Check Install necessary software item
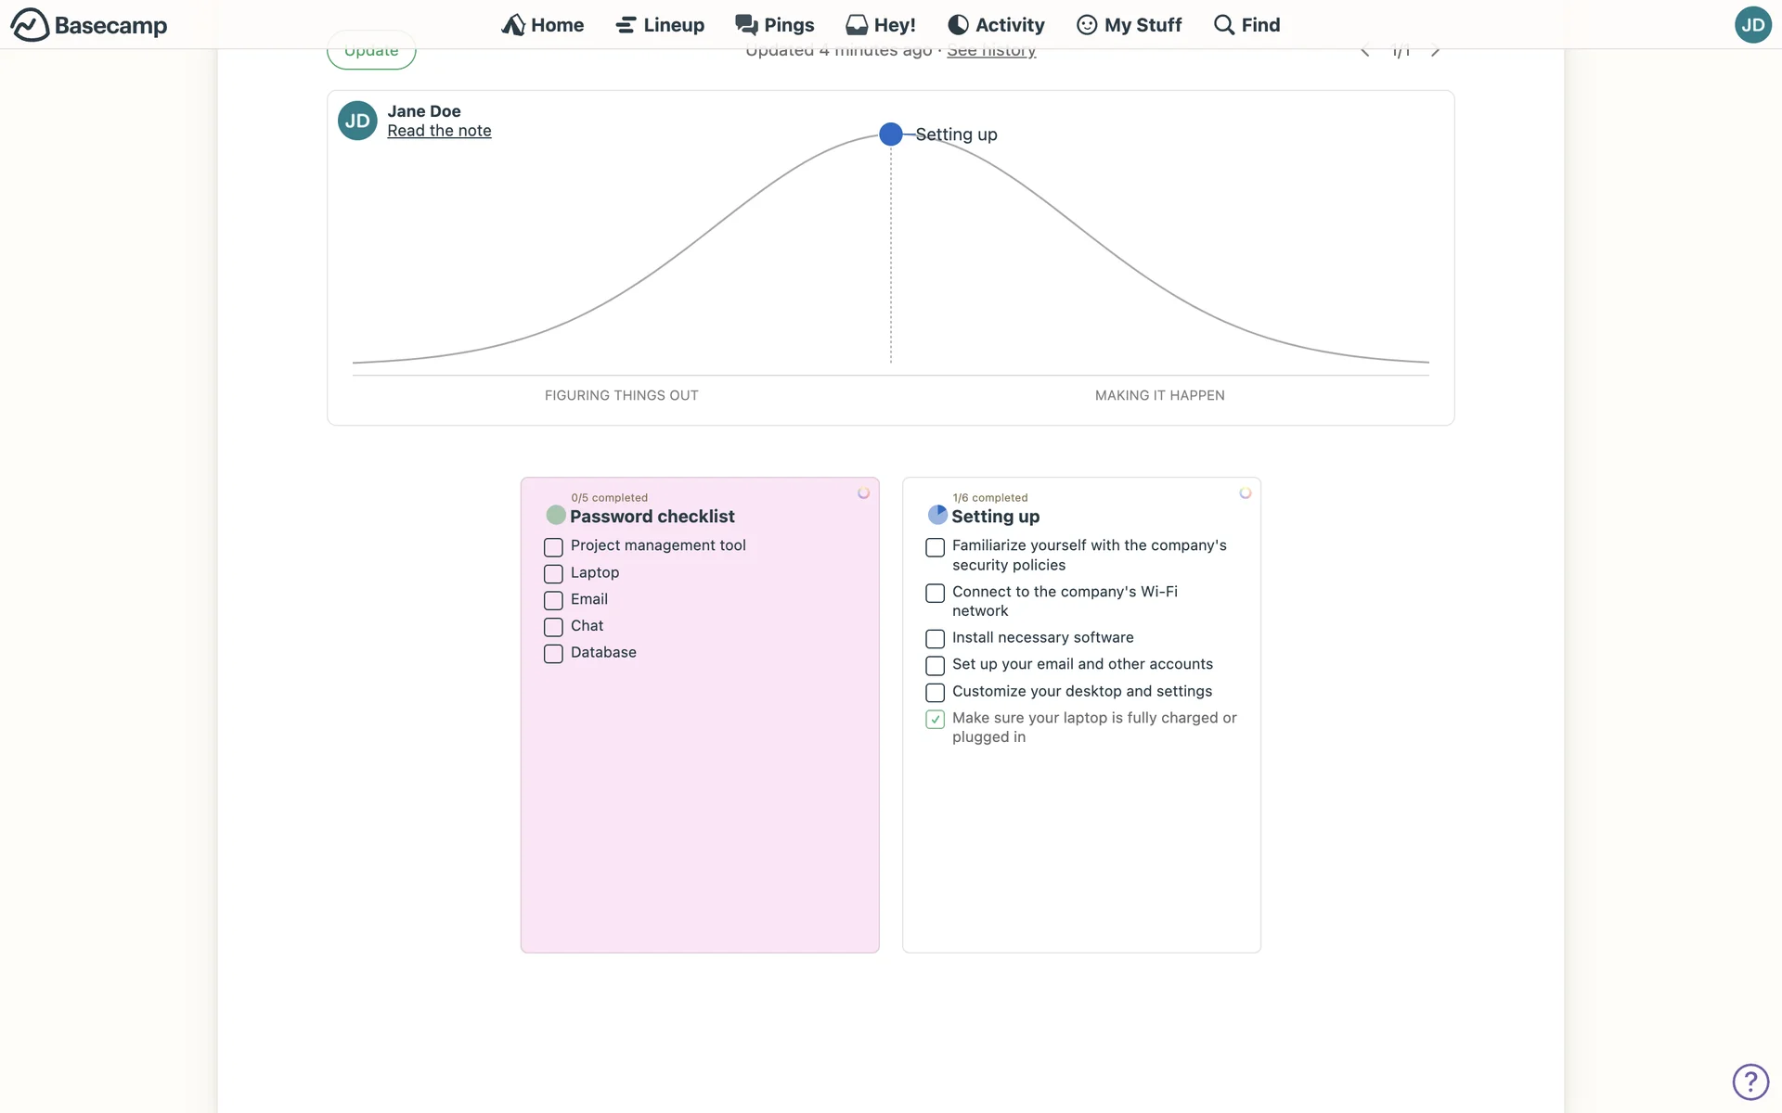The height and width of the screenshot is (1113, 1782). (935, 639)
